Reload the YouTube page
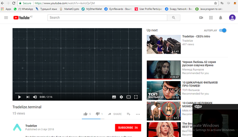Screen dimensions: 238x137 click(14, 3)
